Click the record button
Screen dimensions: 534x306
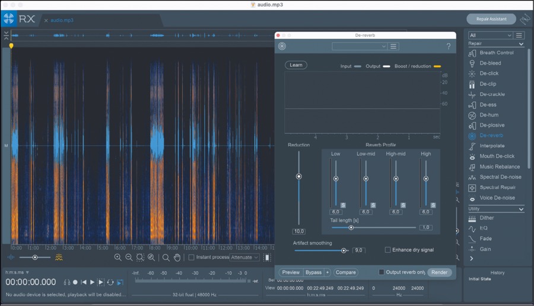pyautogui.click(x=75, y=282)
